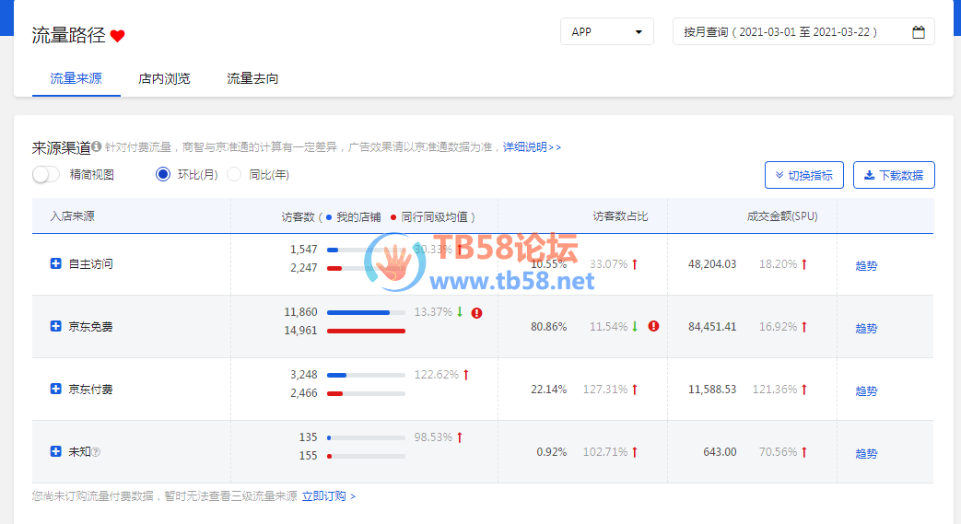Click the calendar icon in date field
Screen dimensions: 961x524
click(x=918, y=32)
